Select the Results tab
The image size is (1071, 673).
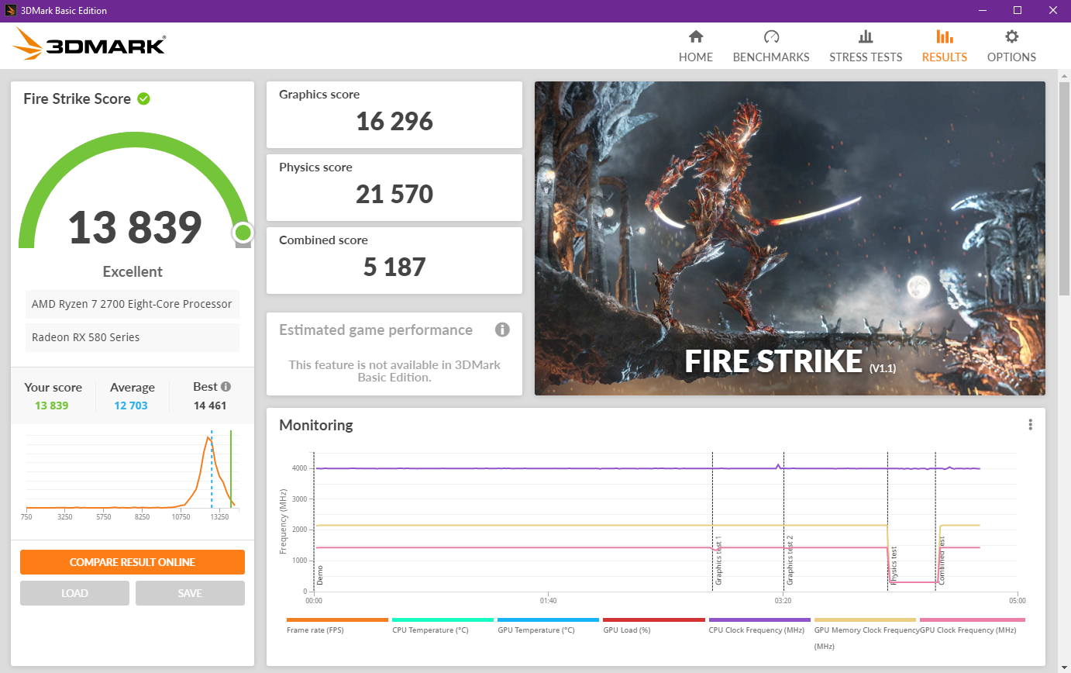point(945,47)
